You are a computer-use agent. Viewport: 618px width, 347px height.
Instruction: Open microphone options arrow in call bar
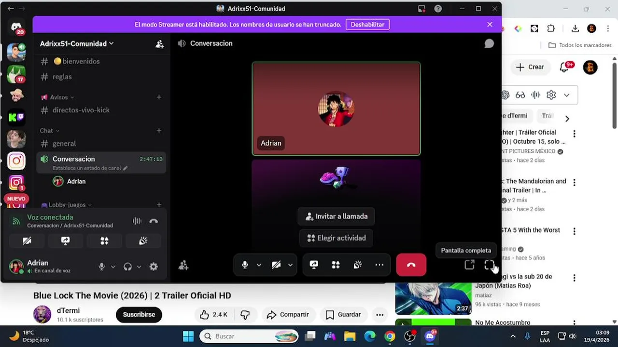tap(259, 265)
